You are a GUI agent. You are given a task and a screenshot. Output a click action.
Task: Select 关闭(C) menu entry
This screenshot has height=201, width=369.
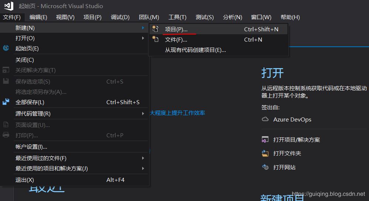click(74, 60)
